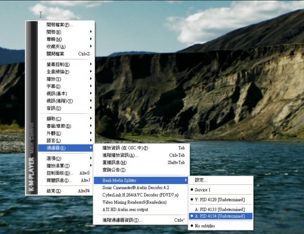The width and height of the screenshot is (304, 234).
Task: Select Video Mixing Renderer9 (Renderless)
Action: pyautogui.click(x=134, y=202)
